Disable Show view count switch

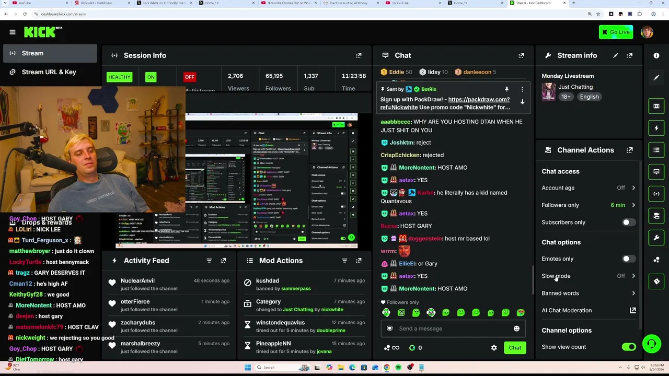pyautogui.click(x=629, y=347)
